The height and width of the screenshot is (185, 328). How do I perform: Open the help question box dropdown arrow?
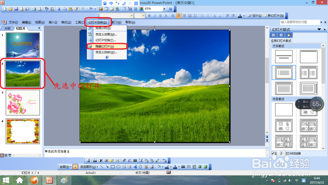pos(321,22)
